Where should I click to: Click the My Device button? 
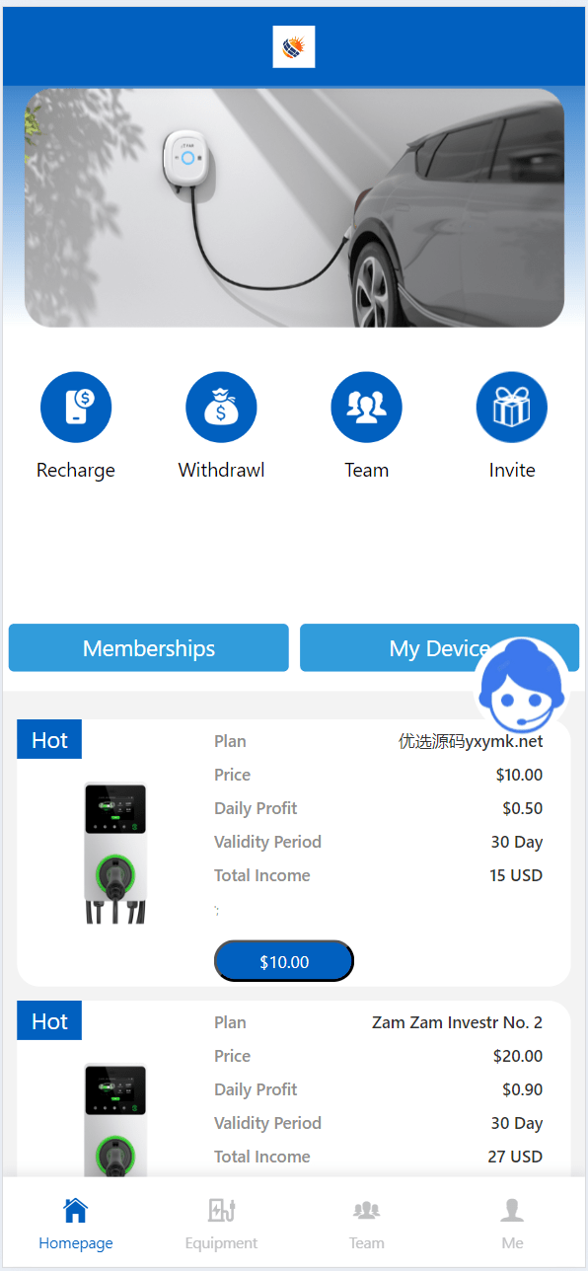[x=439, y=647]
